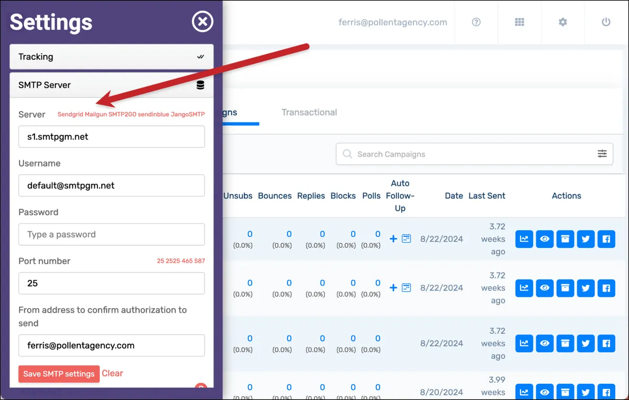The height and width of the screenshot is (400, 629).
Task: Choose port 465 shortcut
Action: point(187,261)
